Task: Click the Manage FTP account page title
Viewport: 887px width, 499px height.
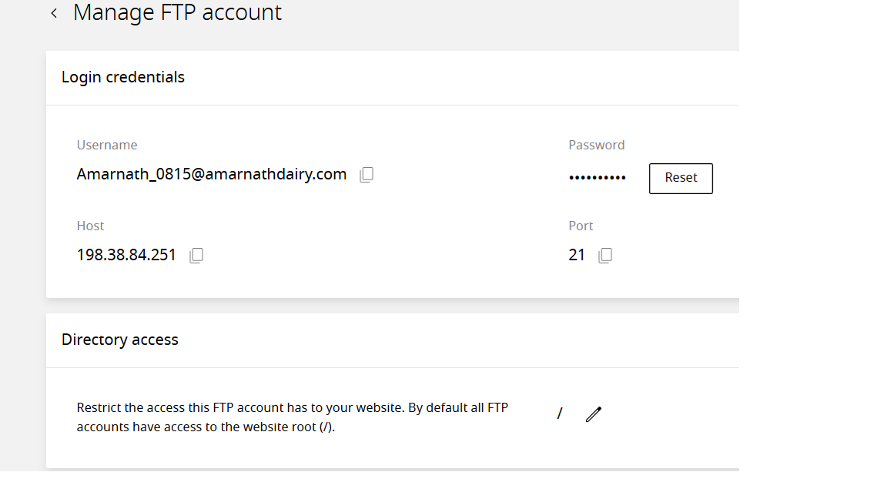Action: point(177,13)
